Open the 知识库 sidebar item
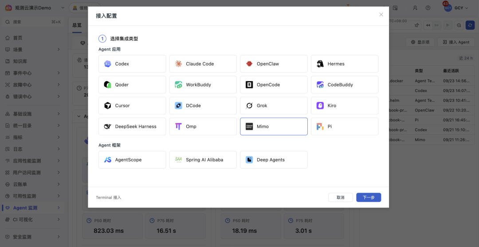The height and width of the screenshot is (247, 479). 33,61
